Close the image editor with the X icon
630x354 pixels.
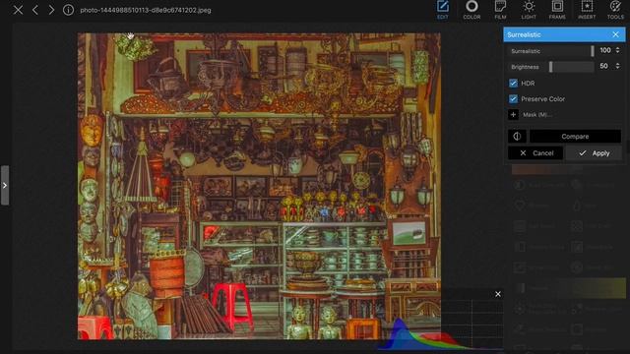(x=18, y=10)
